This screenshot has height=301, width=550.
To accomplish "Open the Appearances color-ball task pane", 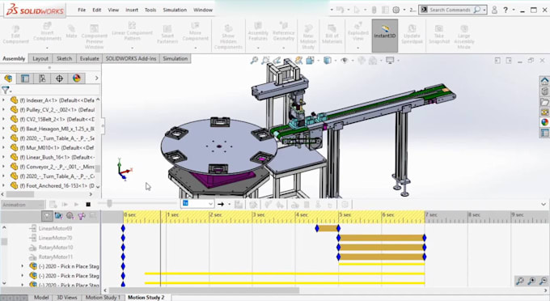I will 544,122.
